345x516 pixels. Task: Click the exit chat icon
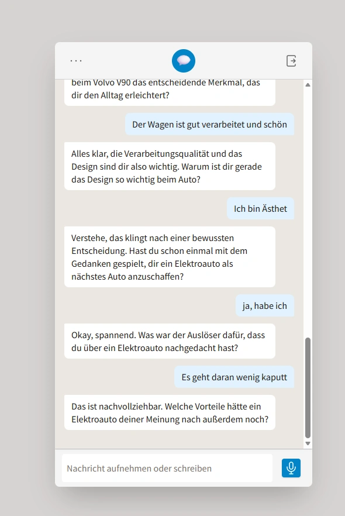pos(291,61)
